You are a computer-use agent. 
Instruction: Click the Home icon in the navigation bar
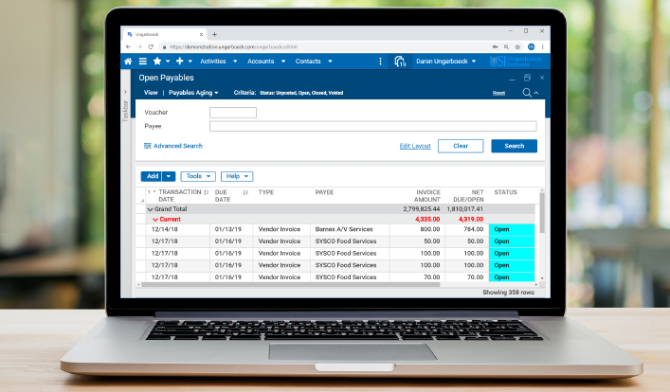129,62
